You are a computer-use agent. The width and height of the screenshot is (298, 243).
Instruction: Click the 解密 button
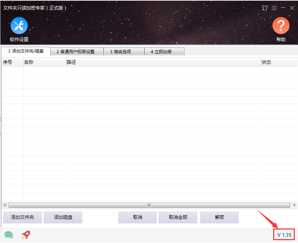[x=219, y=217]
